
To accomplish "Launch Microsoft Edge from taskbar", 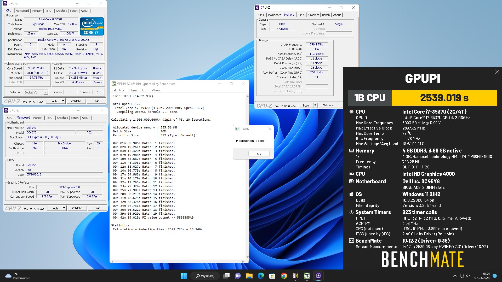I will pyautogui.click(x=261, y=276).
